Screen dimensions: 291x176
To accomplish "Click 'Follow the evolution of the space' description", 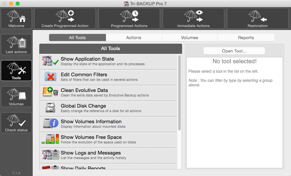I will [x=98, y=142].
